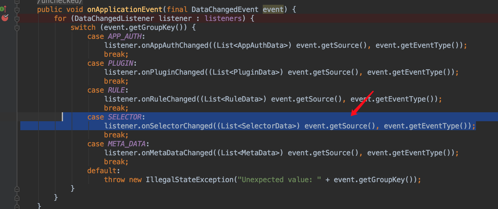The height and width of the screenshot is (209, 498).
Task: Click the DataChangedListener type in the for loop
Action: point(114,19)
